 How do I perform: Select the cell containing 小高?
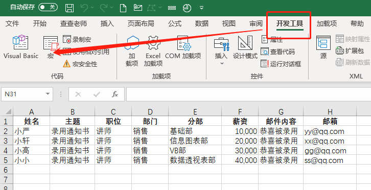coord(32,150)
